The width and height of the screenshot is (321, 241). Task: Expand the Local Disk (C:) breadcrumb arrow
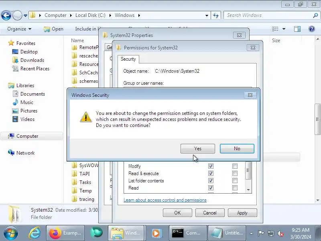pos(110,15)
